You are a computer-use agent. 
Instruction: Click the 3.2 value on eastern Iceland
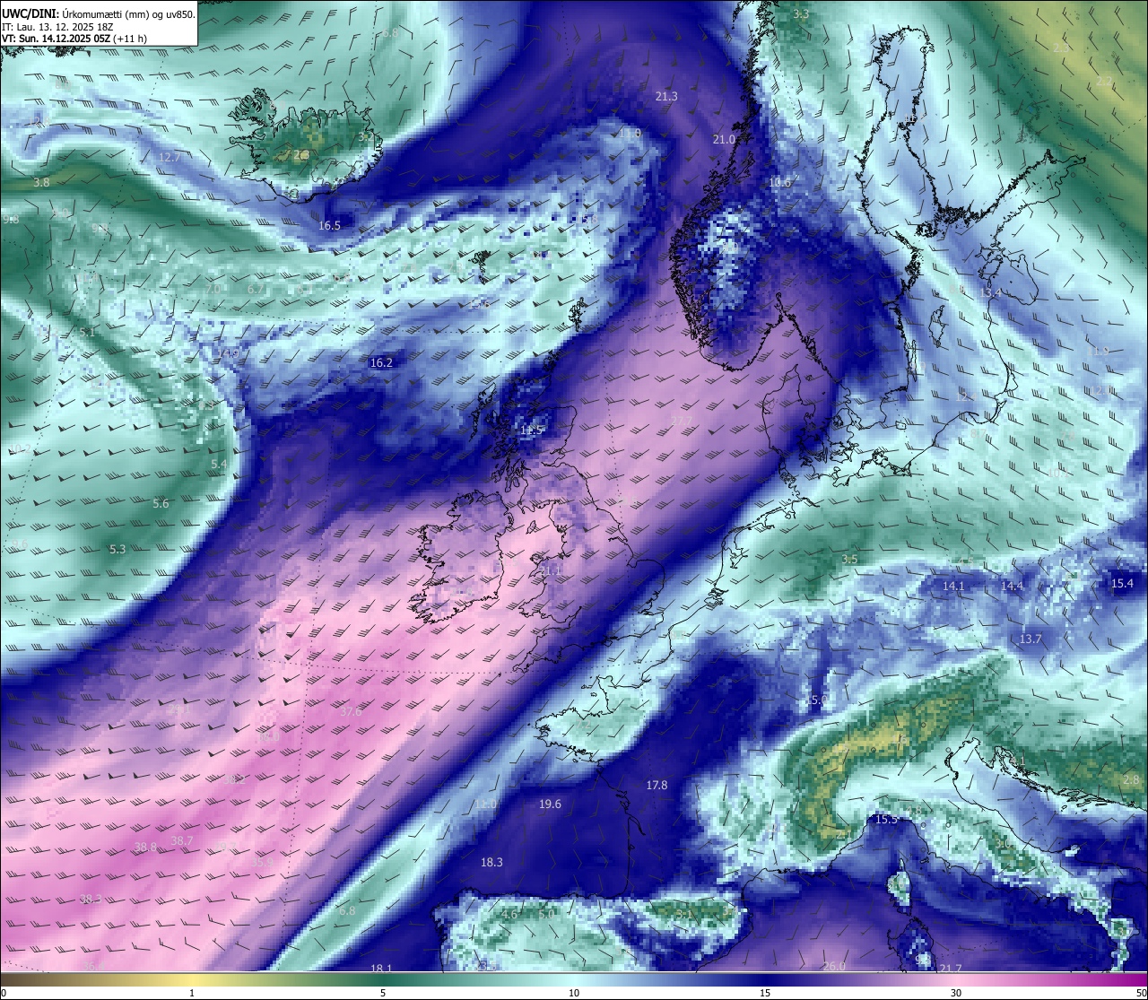(366, 137)
